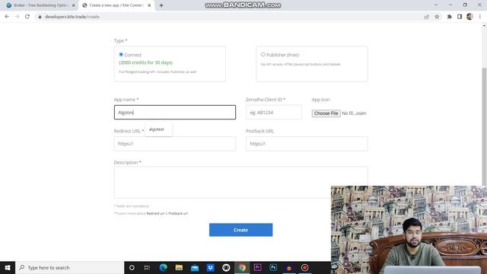This screenshot has height=274, width=487.
Task: Share this page using the share icon
Action: click(426, 17)
